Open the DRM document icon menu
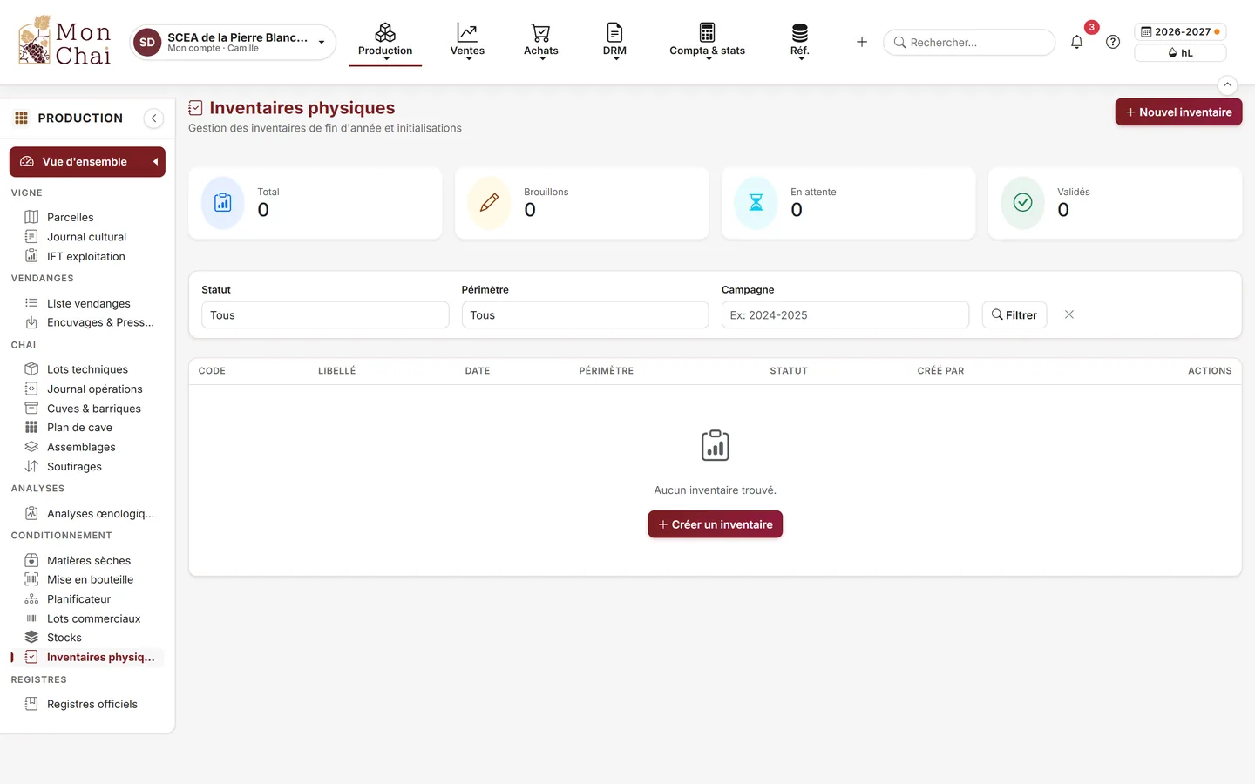This screenshot has width=1255, height=784. (x=614, y=42)
